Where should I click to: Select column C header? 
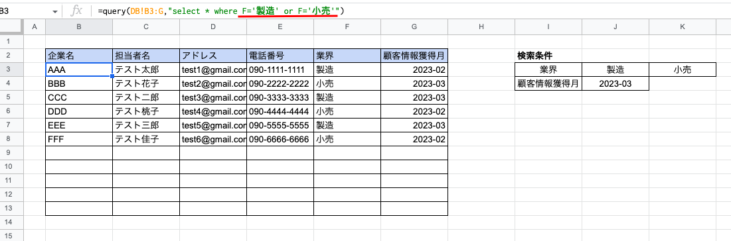click(146, 27)
